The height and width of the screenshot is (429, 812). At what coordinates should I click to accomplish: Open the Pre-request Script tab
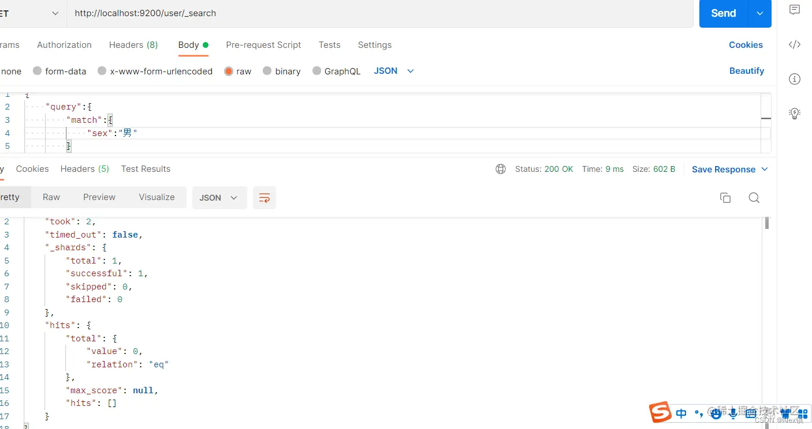pos(263,45)
